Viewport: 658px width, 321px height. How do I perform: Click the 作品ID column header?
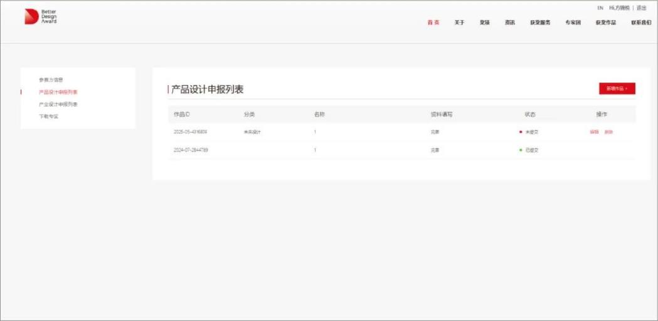pos(182,115)
